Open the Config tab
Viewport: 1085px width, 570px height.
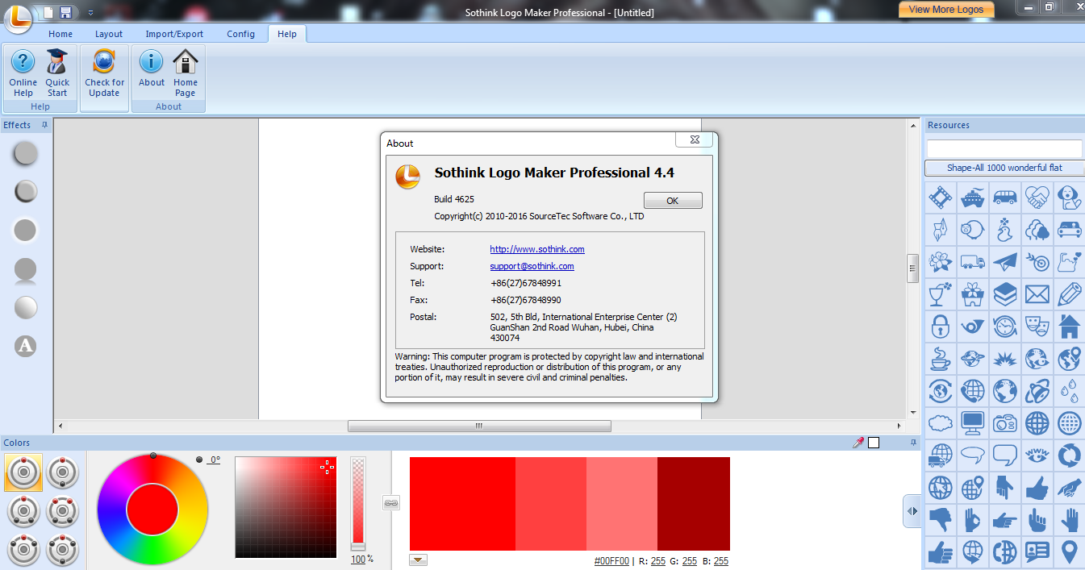click(240, 34)
